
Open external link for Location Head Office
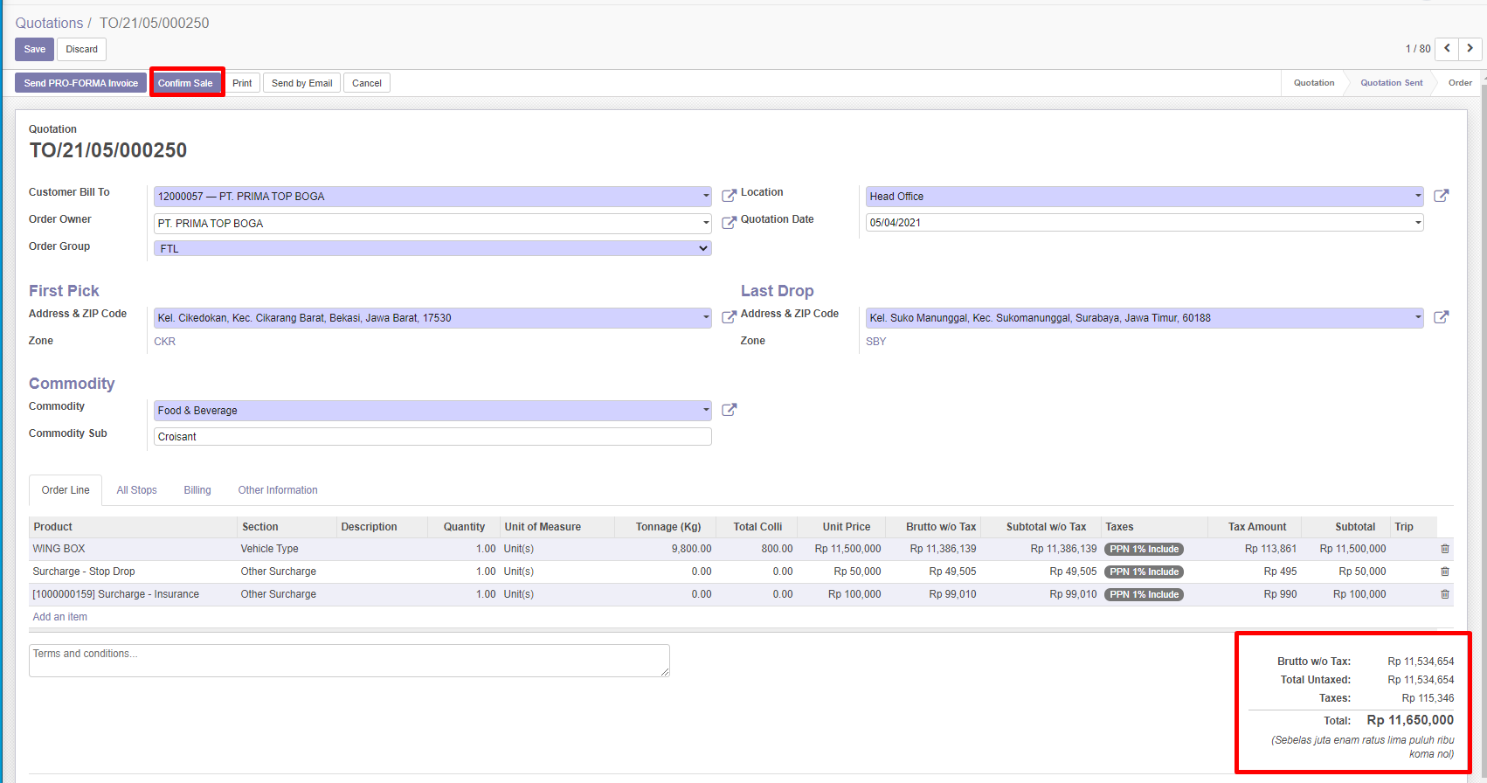tap(1442, 196)
